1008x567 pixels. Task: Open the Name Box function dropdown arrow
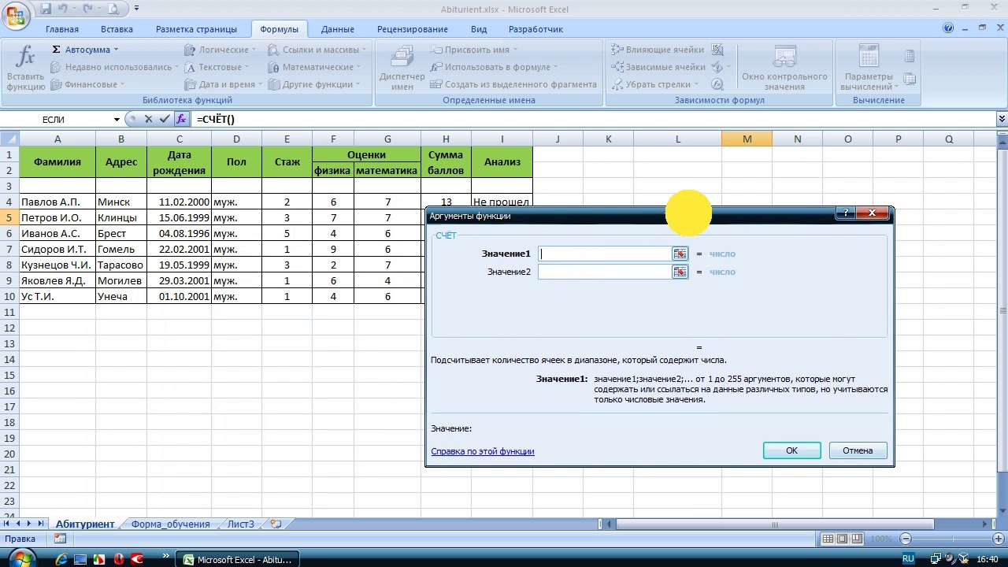click(x=117, y=120)
